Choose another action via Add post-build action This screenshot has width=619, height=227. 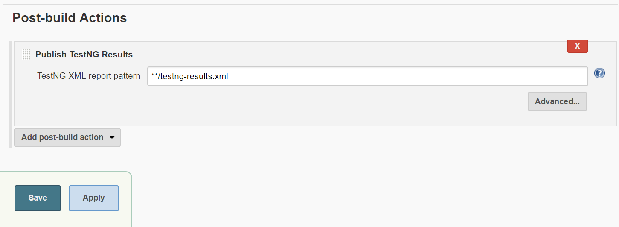67,138
